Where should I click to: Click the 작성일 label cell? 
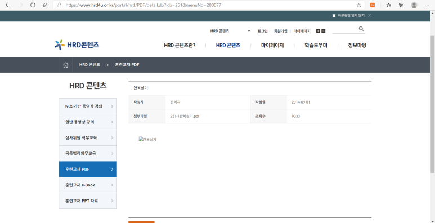268,102
